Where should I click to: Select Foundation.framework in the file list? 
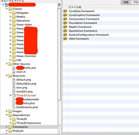click(83, 23)
